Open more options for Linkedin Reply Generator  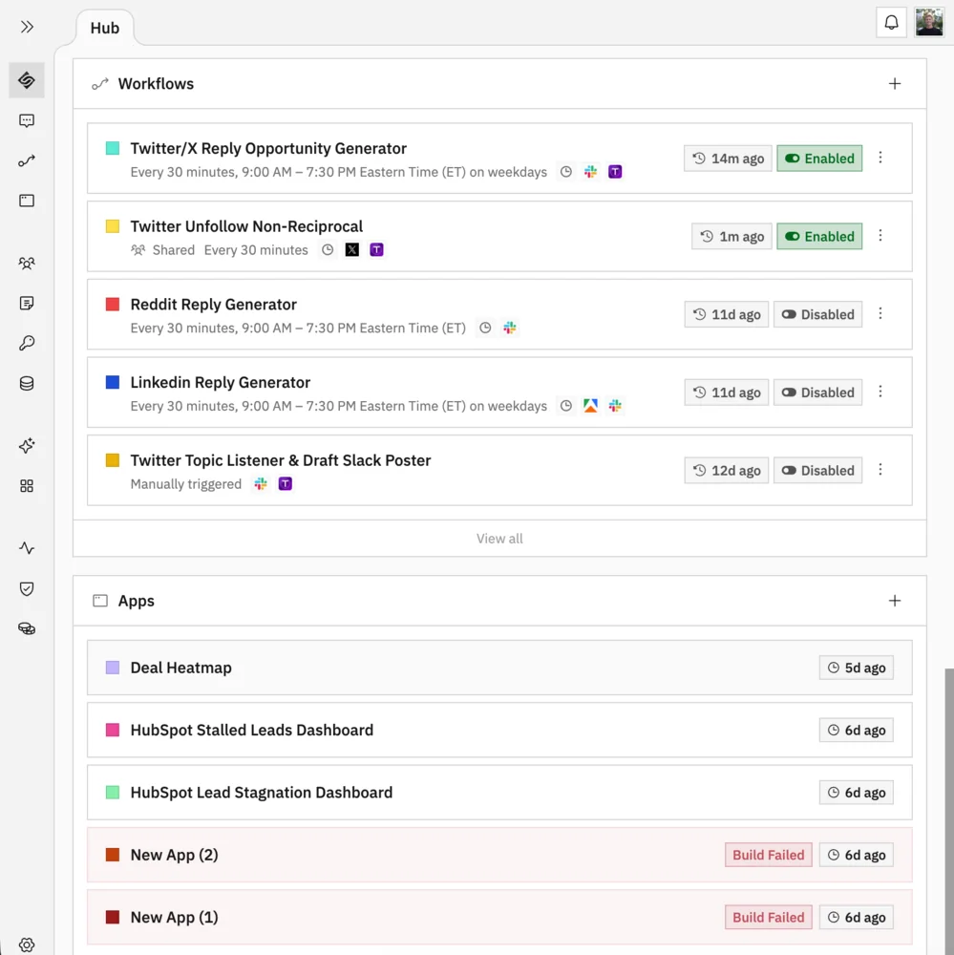pyautogui.click(x=880, y=392)
